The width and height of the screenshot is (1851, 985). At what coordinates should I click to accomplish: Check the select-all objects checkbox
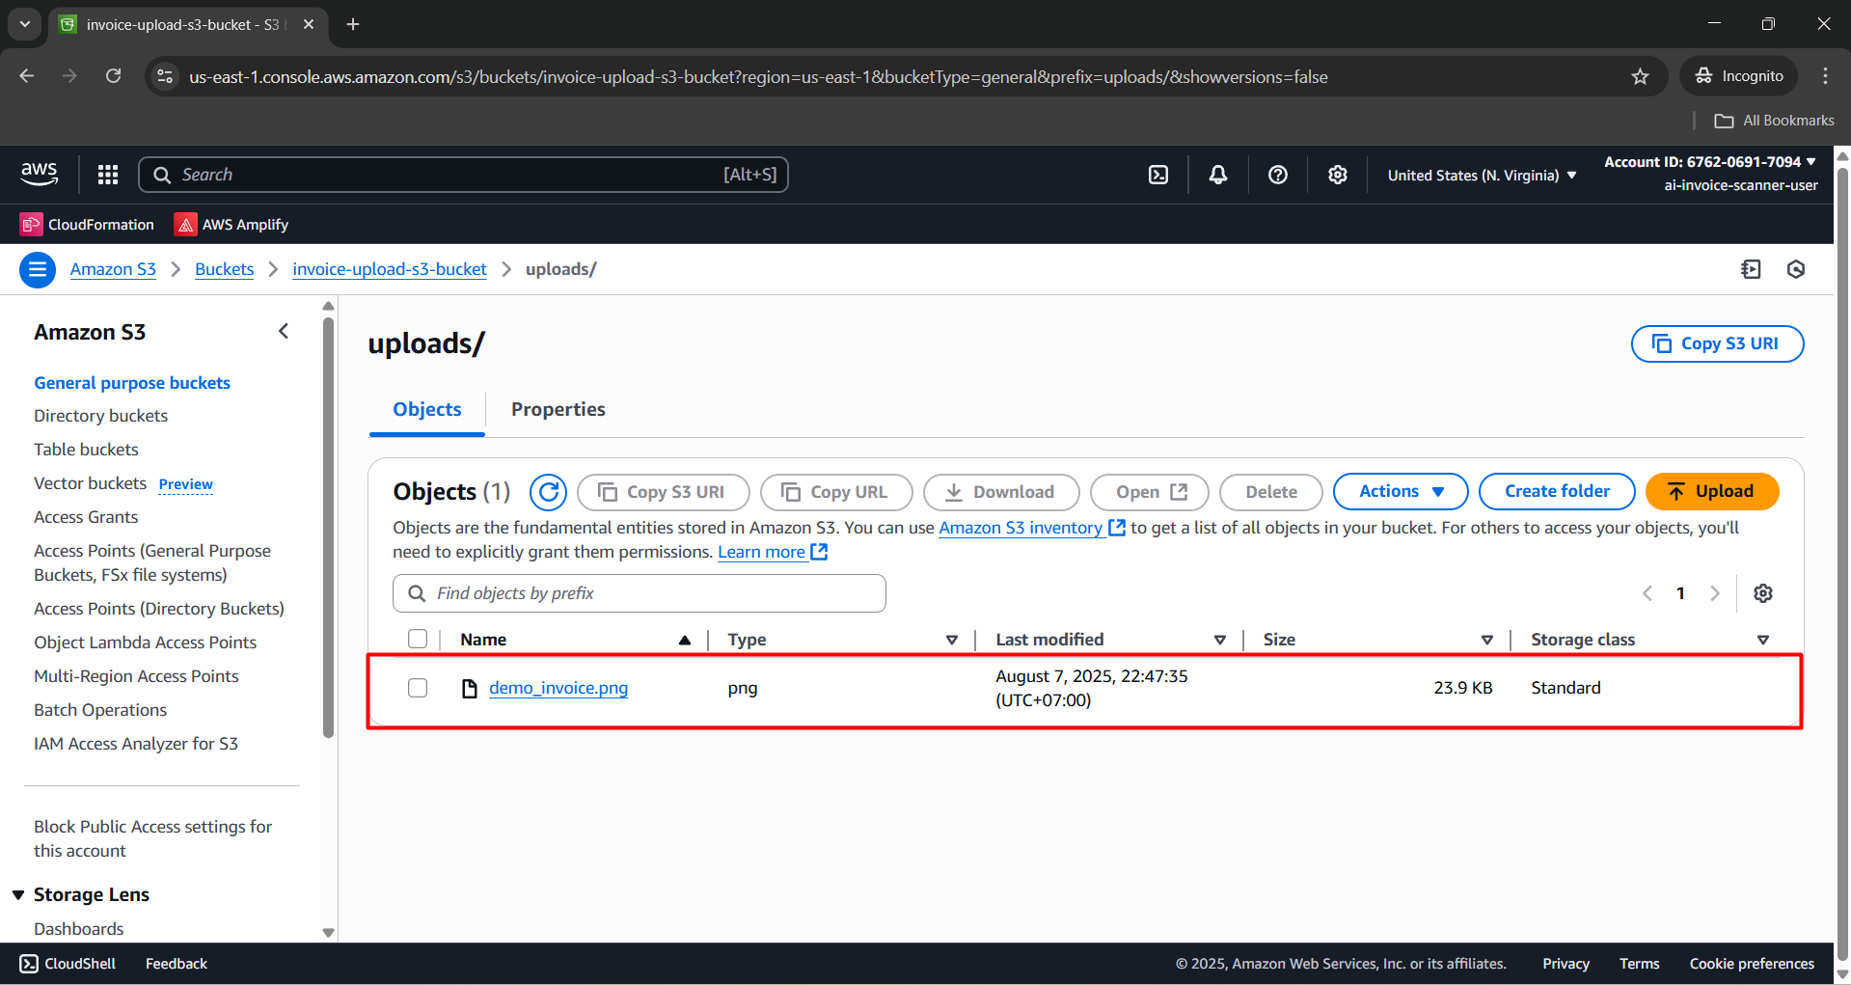[418, 640]
